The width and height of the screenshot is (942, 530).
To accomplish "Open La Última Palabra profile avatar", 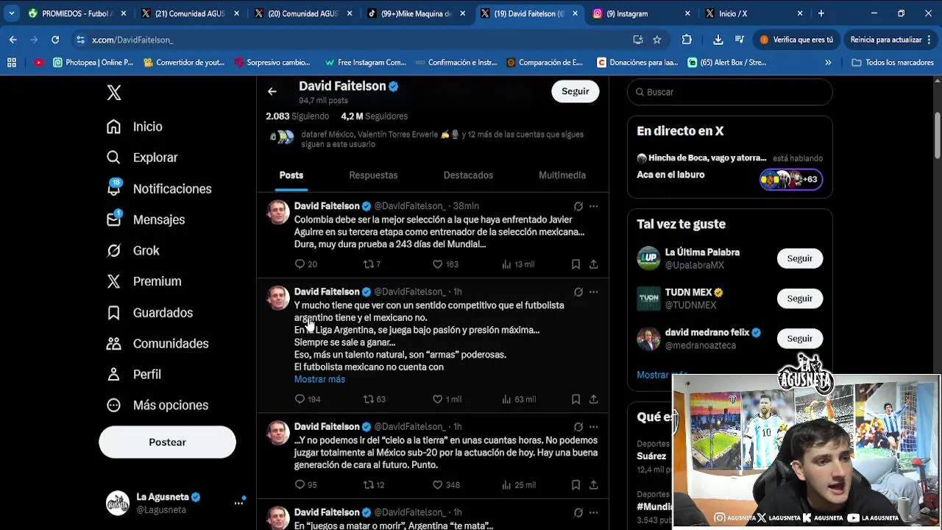I will (648, 258).
